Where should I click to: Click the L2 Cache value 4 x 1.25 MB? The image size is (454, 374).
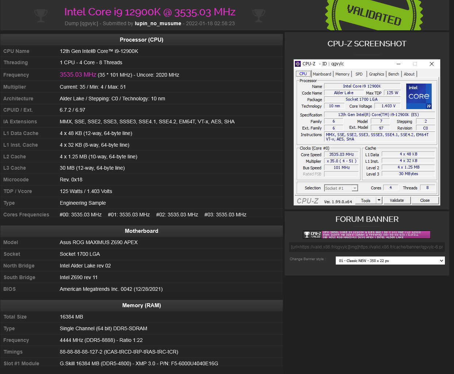pos(99,157)
